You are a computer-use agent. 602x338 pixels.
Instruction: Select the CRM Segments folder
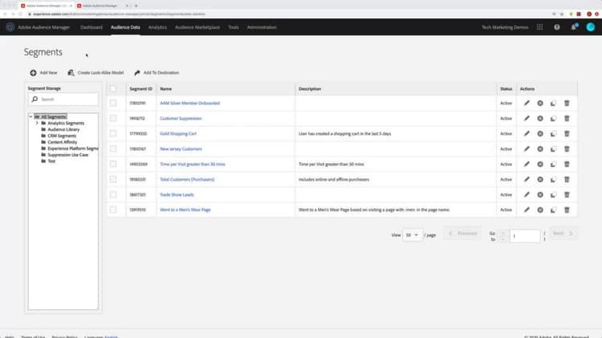(x=62, y=136)
